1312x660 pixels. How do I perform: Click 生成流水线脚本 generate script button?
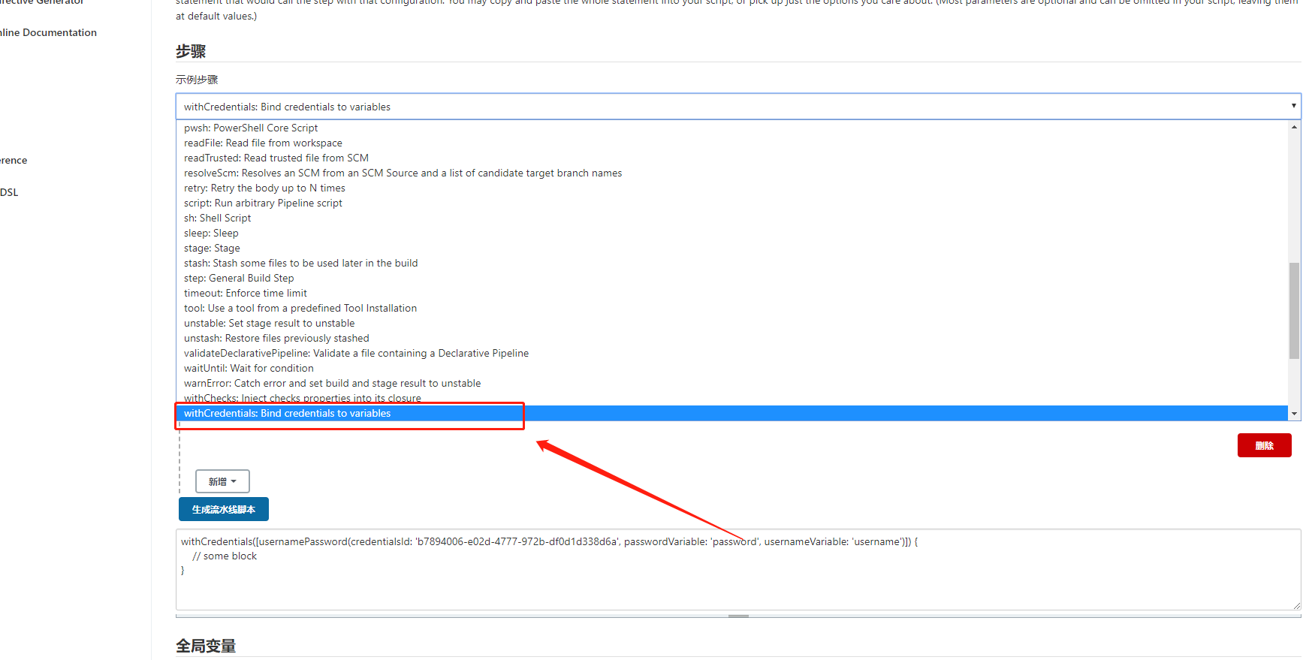click(x=224, y=509)
